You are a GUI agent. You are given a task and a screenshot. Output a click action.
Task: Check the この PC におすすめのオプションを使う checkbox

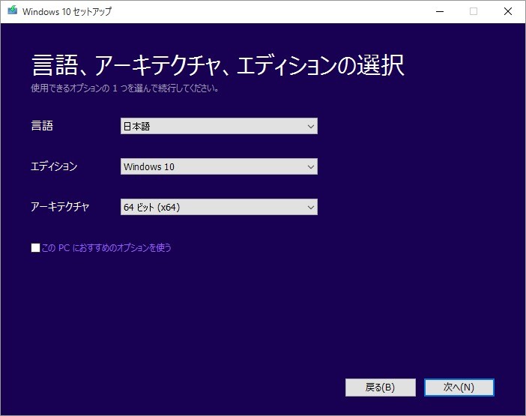(35, 248)
